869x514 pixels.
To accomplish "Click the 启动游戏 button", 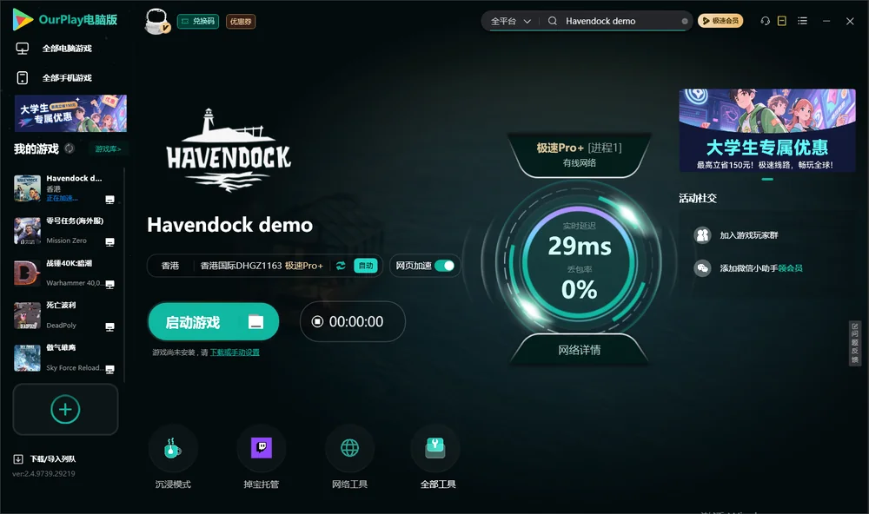I will click(214, 322).
